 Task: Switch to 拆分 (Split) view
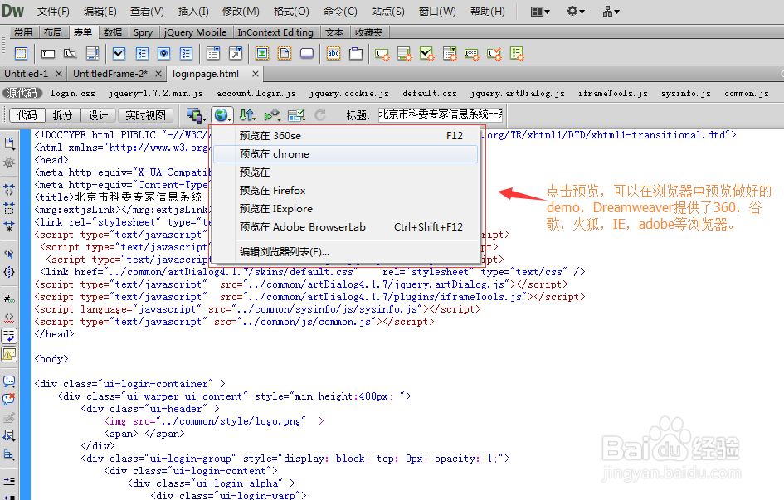pos(62,115)
